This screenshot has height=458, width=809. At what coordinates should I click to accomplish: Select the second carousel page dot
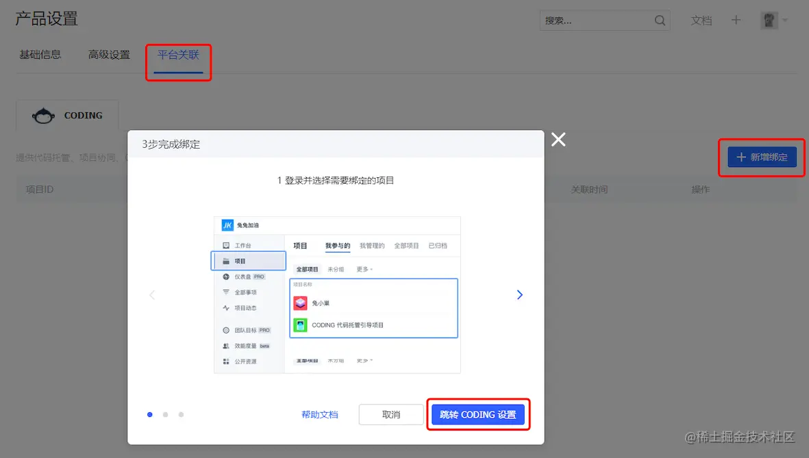(165, 414)
